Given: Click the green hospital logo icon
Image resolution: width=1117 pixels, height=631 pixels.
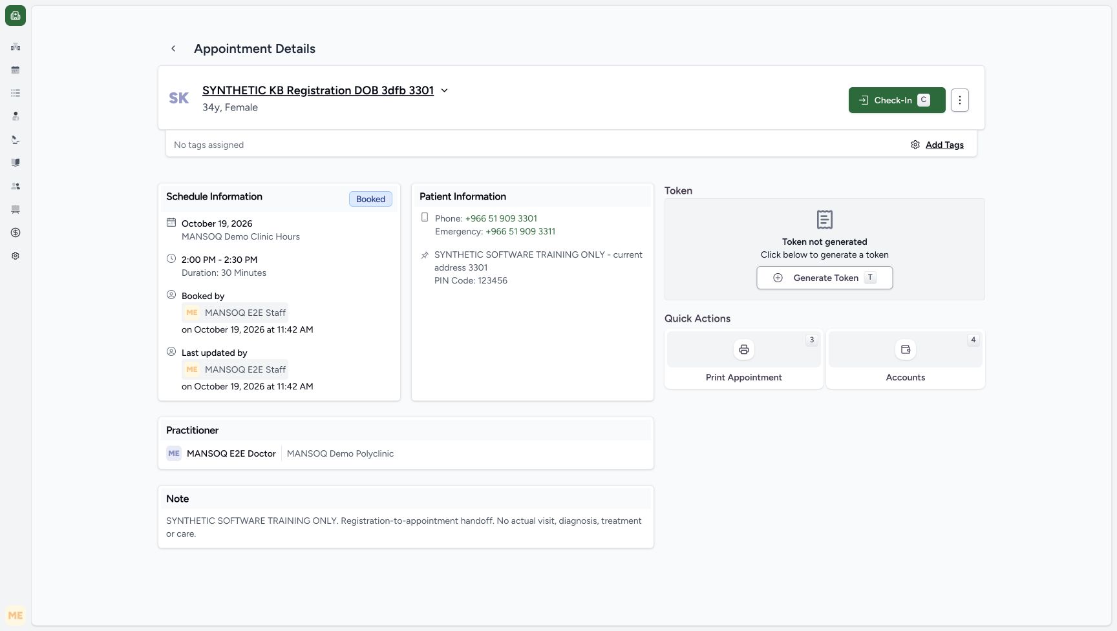Looking at the screenshot, I should pos(16,16).
